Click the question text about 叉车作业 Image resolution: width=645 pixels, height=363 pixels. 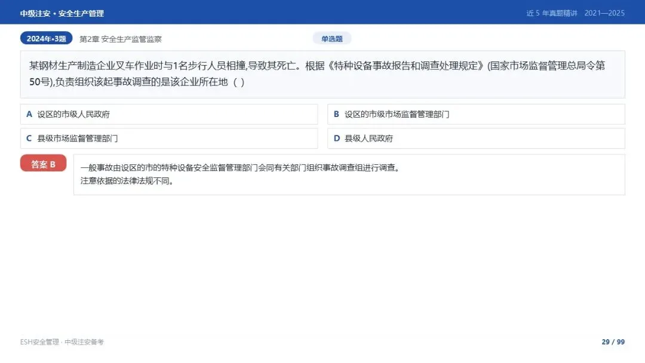coord(317,73)
